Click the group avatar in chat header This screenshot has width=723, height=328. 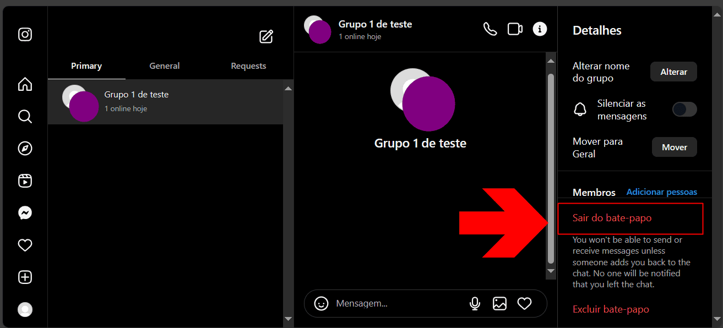point(317,30)
